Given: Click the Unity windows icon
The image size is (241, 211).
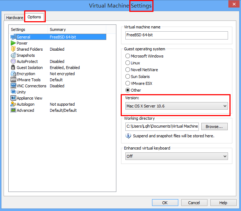Looking at the screenshot, I should (13, 92).
